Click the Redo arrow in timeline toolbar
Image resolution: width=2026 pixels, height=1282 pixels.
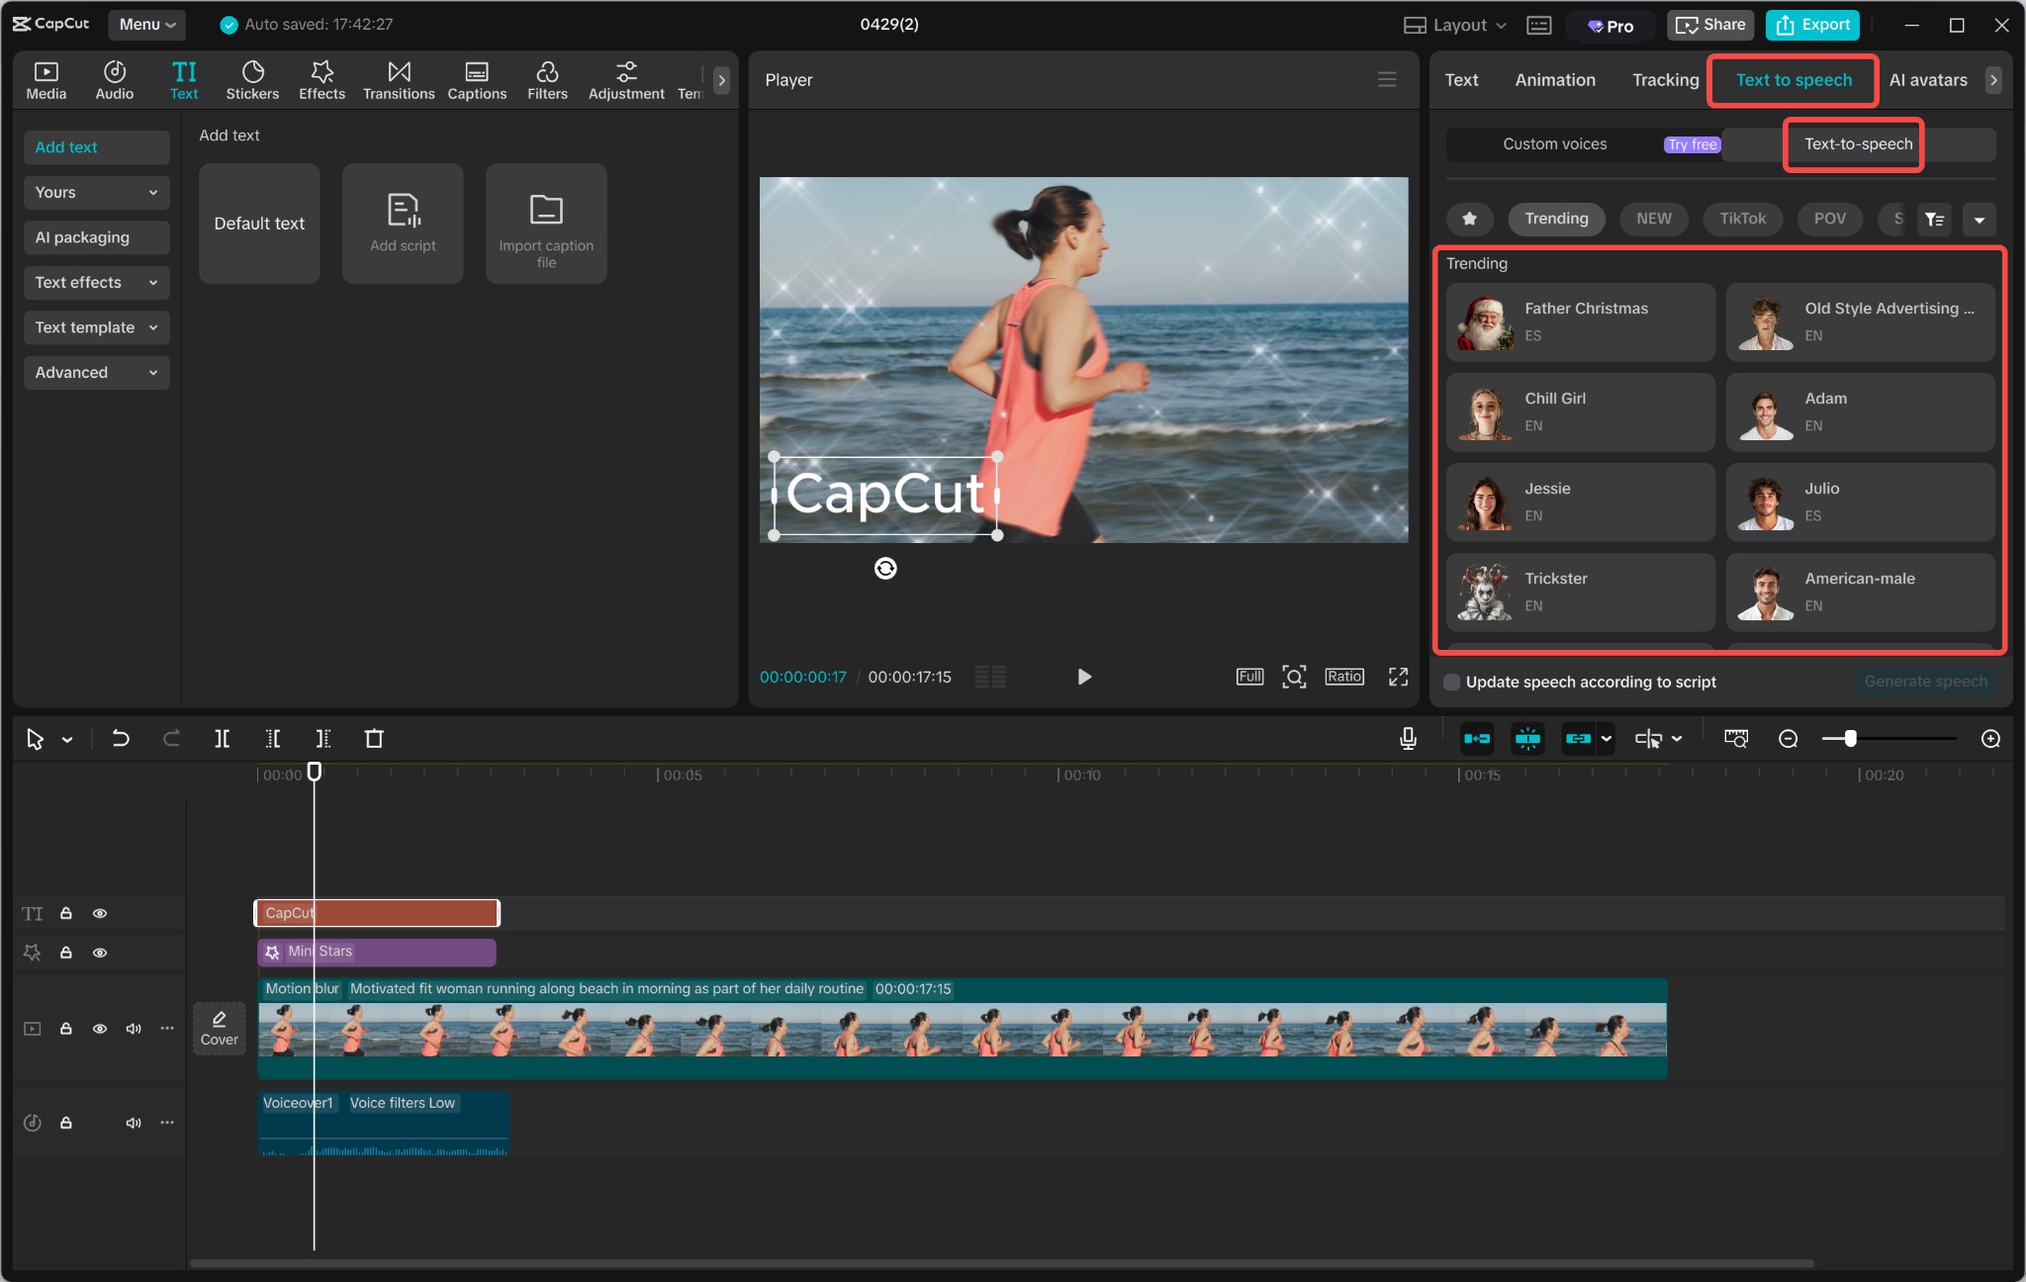[x=171, y=738]
